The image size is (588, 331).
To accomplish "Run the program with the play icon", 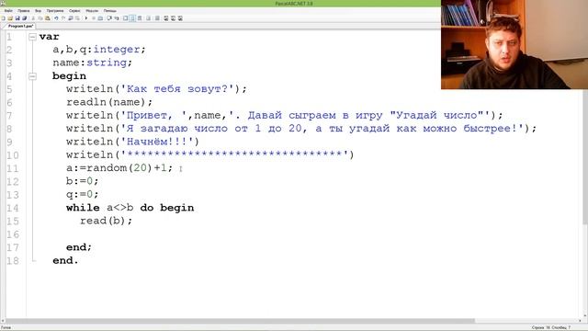I will [x=85, y=18].
